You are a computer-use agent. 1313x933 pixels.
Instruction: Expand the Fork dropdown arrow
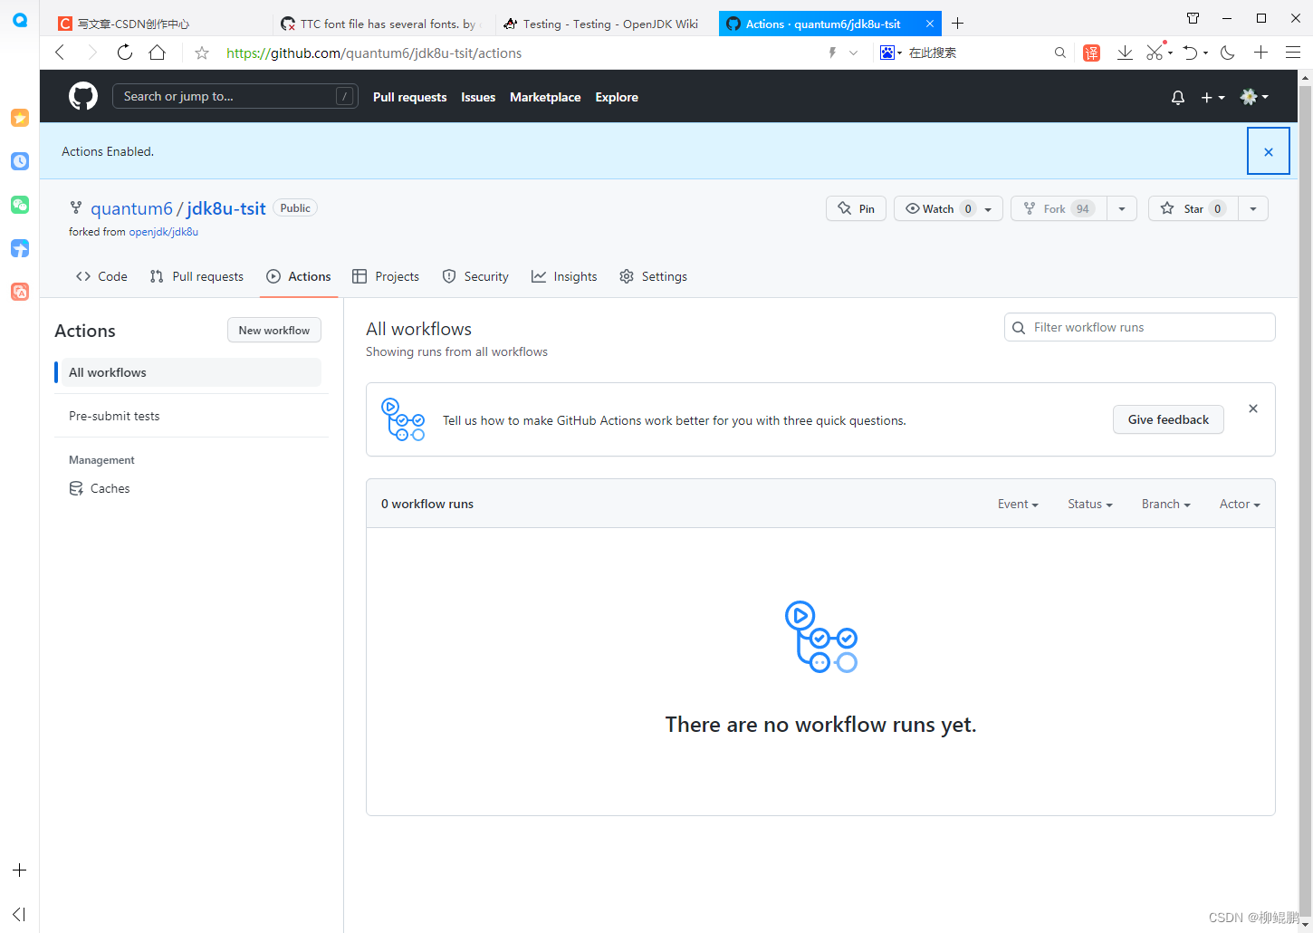point(1122,208)
